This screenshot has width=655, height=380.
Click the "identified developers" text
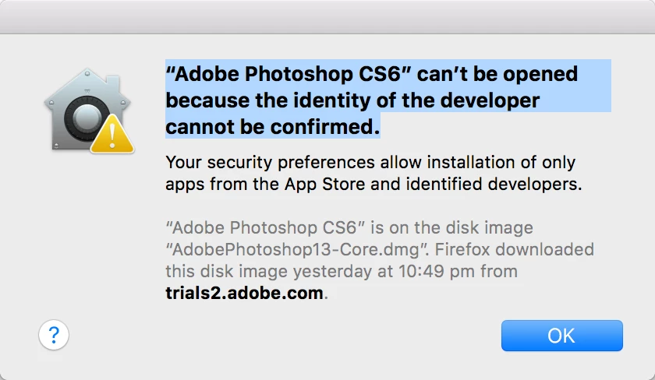(492, 184)
